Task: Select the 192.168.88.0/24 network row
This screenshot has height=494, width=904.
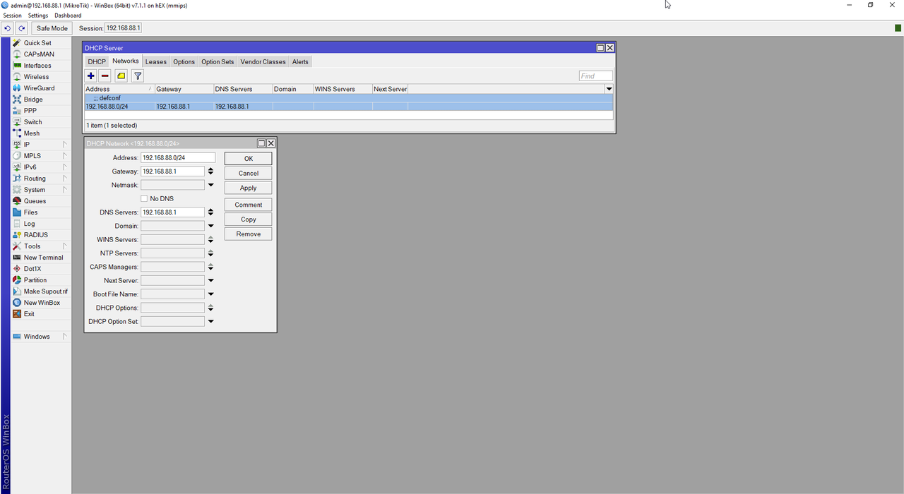Action: point(348,107)
